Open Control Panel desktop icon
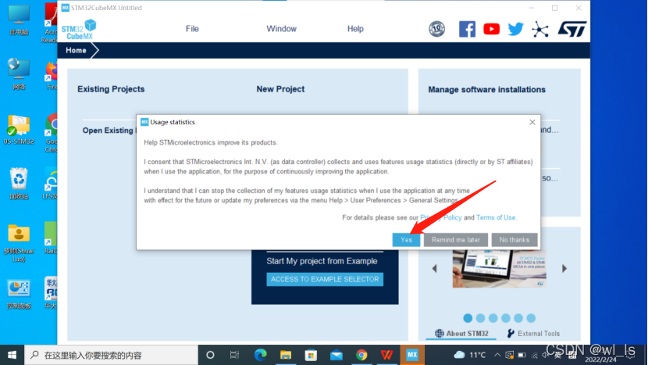Image resolution: width=648 pixels, height=365 pixels. (19, 295)
